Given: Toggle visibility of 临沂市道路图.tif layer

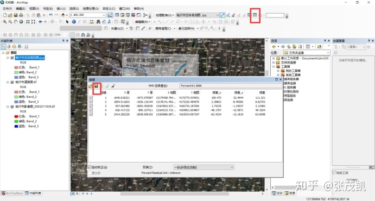Looking at the screenshot, I should pos(12,82).
